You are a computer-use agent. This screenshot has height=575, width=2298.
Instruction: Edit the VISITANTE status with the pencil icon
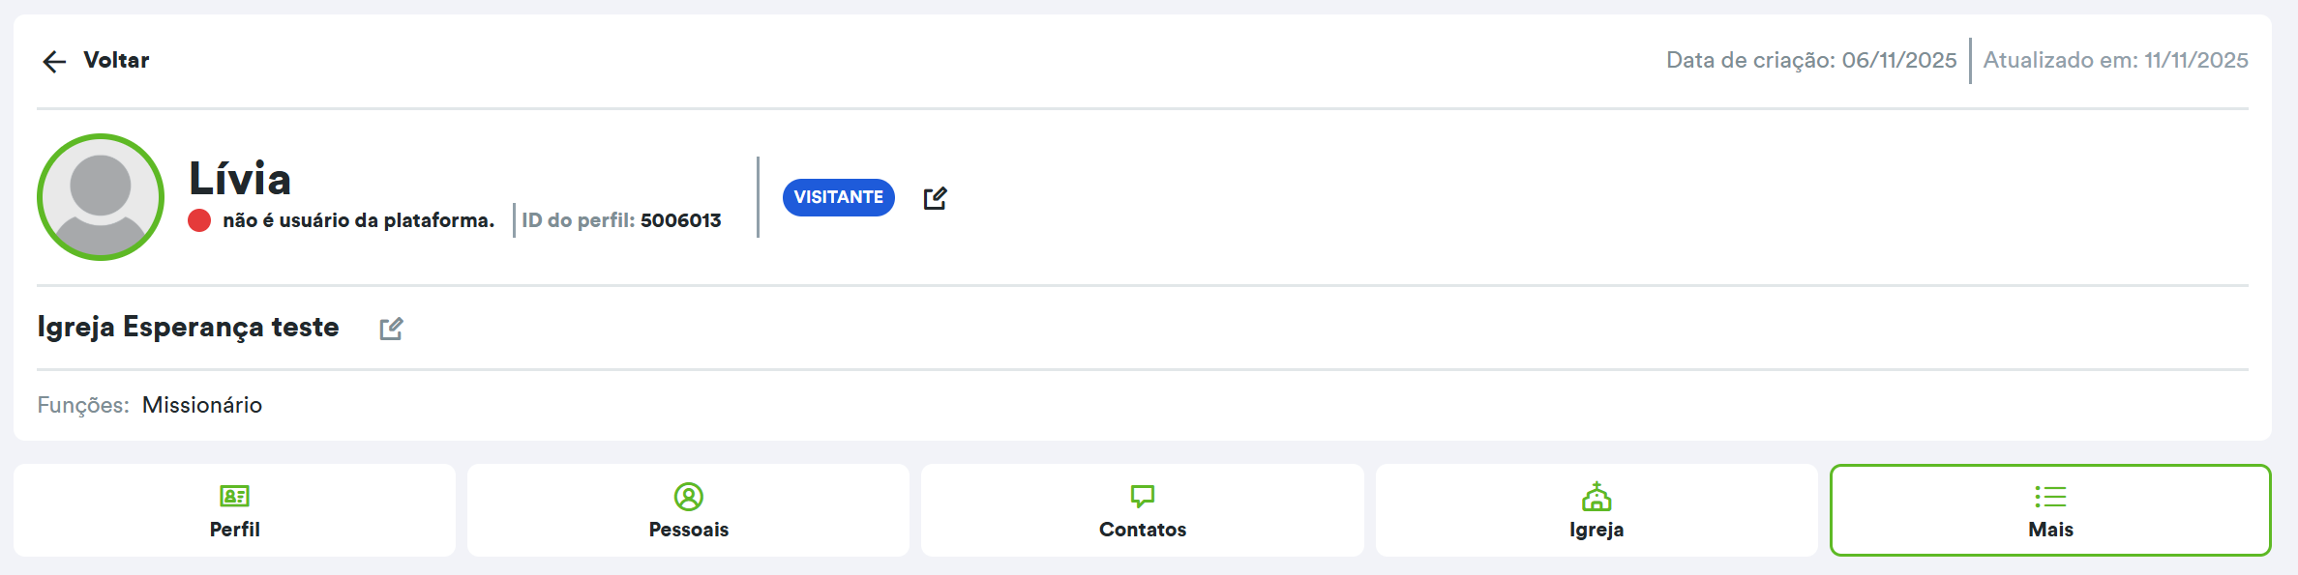point(935,198)
